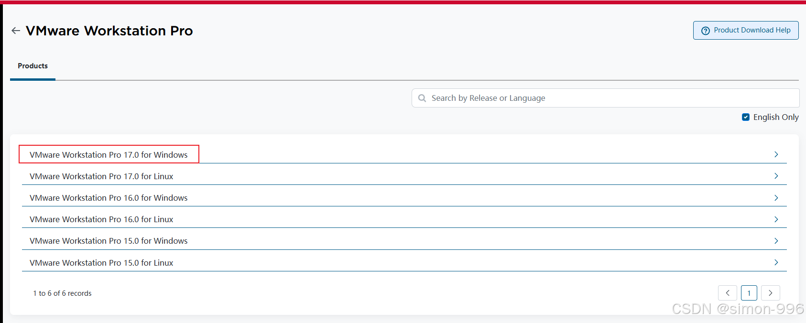Expand the 17.0 for Windows row chevron

click(776, 154)
